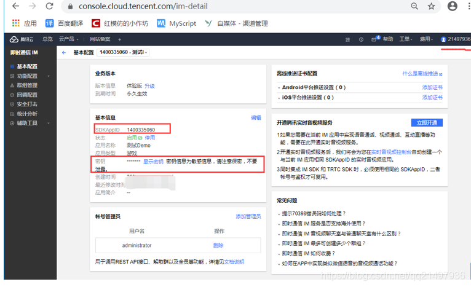The width and height of the screenshot is (471, 287).
Task: Click the Tencent Cloud logo
Action: 22,39
